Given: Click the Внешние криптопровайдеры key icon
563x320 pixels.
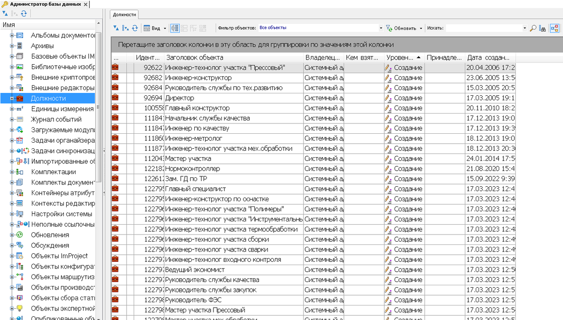Looking at the screenshot, I should click(x=20, y=77).
